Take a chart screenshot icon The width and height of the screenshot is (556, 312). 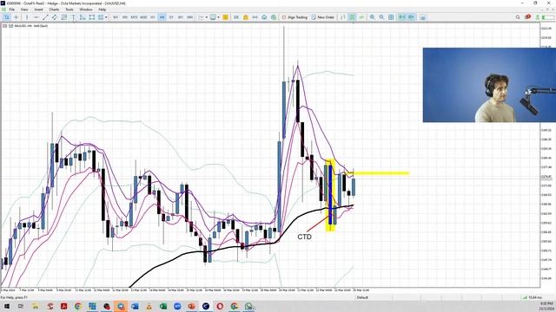pos(422,17)
